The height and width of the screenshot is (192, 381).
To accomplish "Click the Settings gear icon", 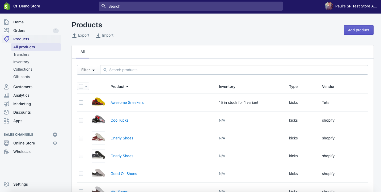I will coord(6,184).
